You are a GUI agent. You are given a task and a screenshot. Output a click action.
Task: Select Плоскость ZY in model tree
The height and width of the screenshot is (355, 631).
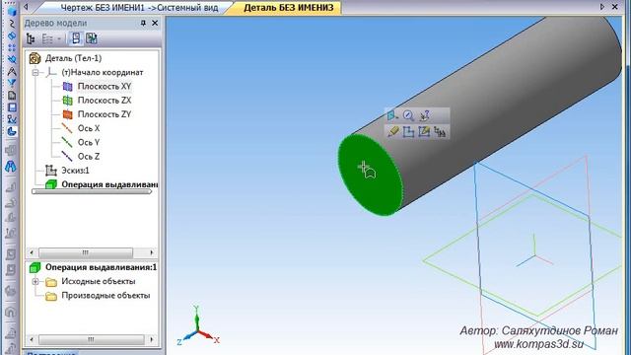(x=105, y=114)
